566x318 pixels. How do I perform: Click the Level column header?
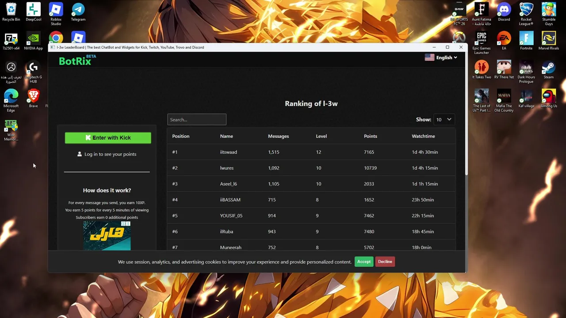click(x=321, y=136)
